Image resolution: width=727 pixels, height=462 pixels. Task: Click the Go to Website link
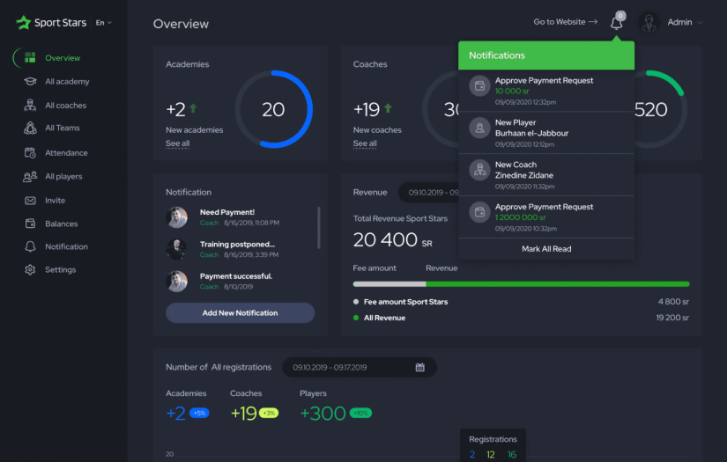point(565,22)
